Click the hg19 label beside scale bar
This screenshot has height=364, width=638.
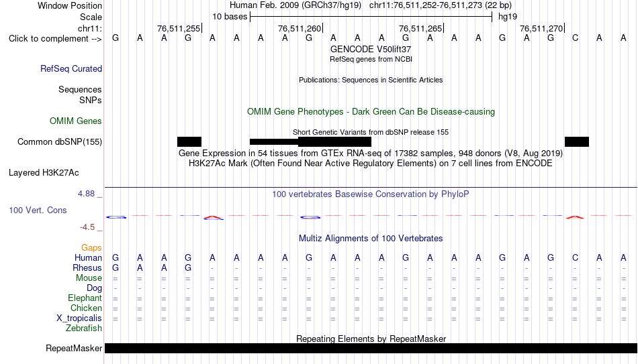pyautogui.click(x=508, y=17)
